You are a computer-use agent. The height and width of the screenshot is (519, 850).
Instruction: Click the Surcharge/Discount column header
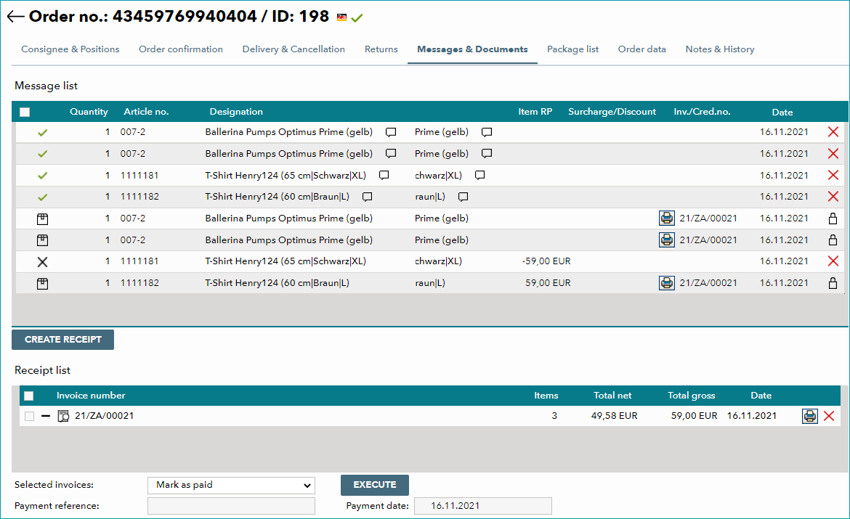tap(612, 112)
